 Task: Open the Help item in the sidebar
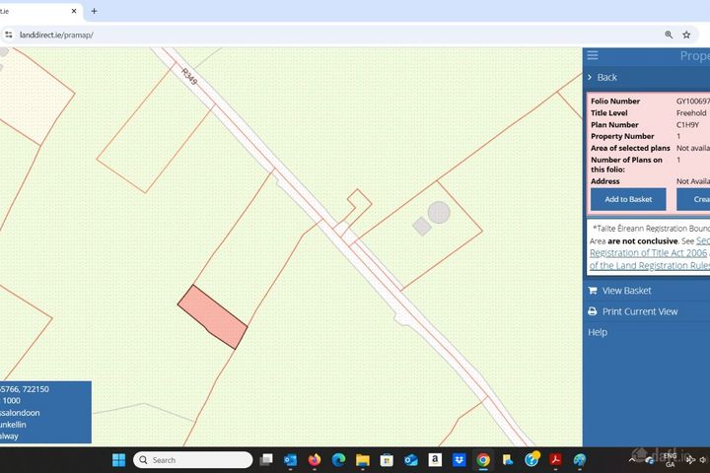598,332
